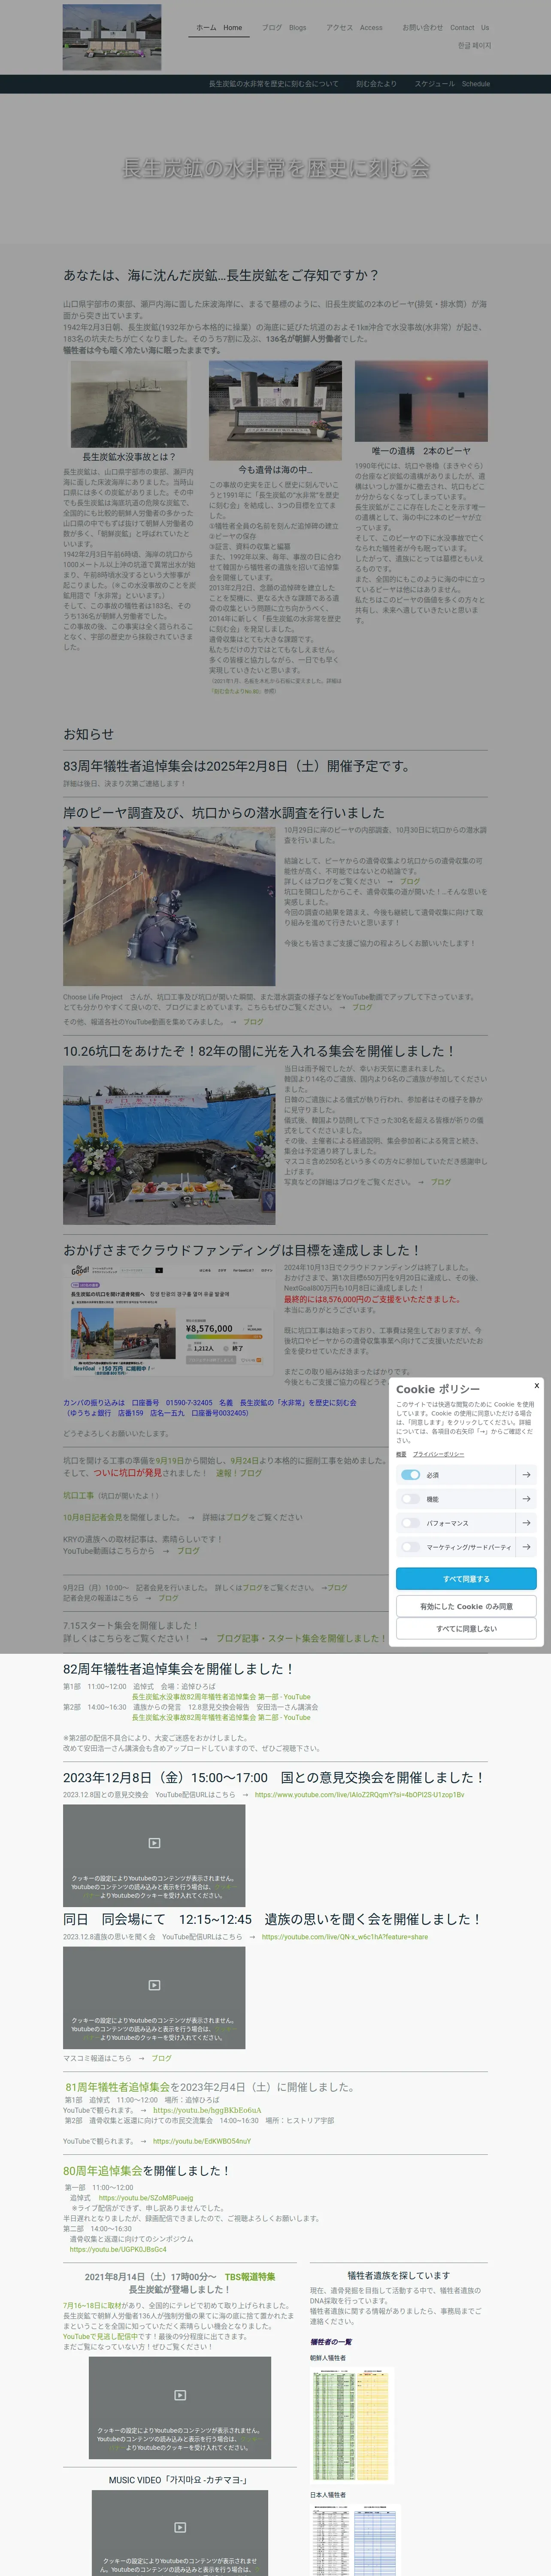Open the ホーム Home menu item
This screenshot has height=2576, width=551.
[x=219, y=28]
